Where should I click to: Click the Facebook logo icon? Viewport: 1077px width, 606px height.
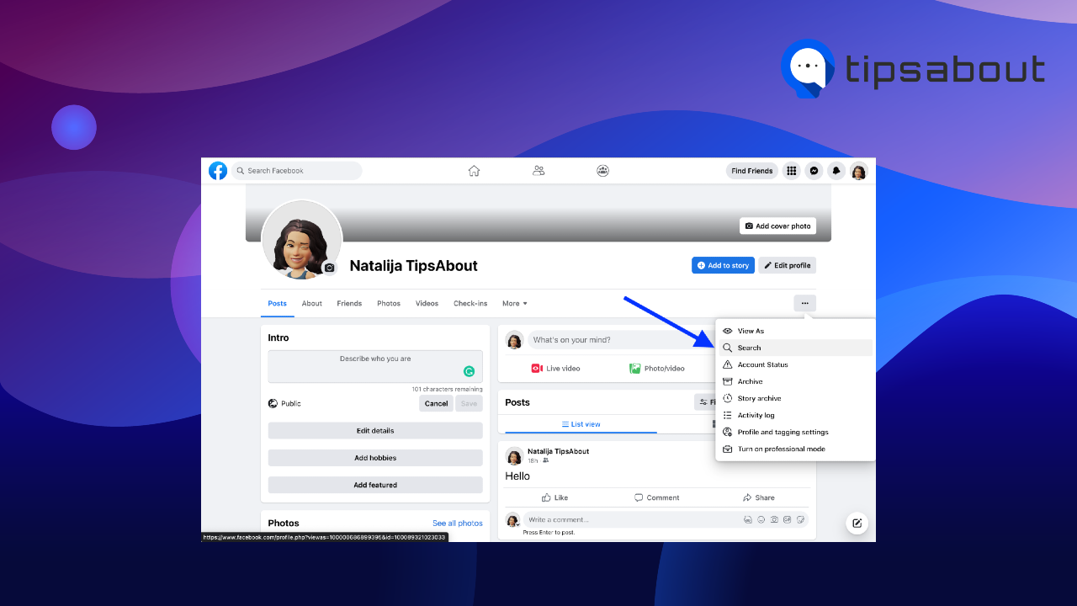click(218, 171)
